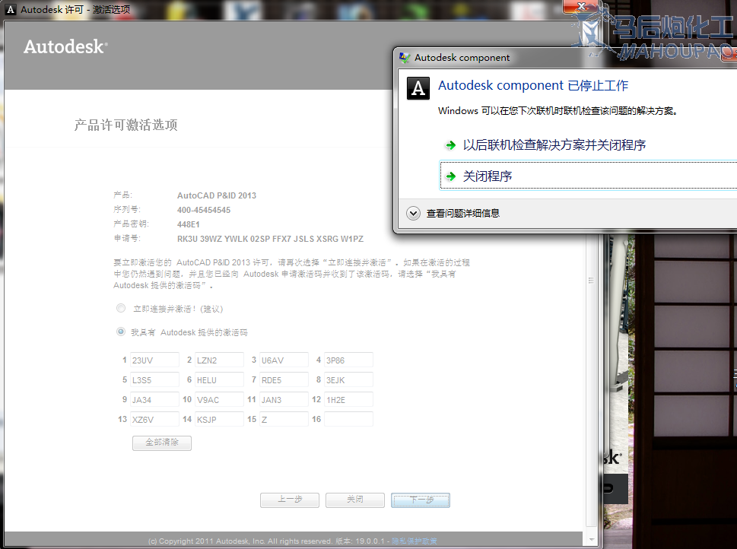Click activation code field 11 containing JAN3
737x549 pixels.
coord(284,399)
